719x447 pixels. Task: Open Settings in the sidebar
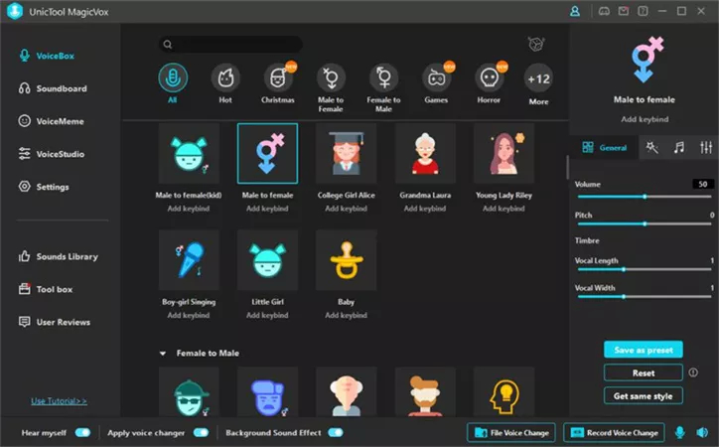(x=44, y=187)
